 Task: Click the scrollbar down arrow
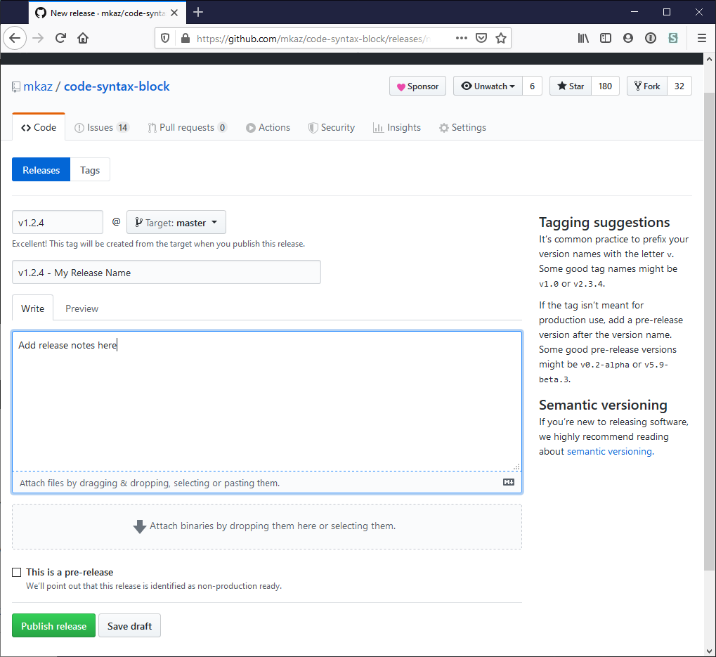coord(709,651)
